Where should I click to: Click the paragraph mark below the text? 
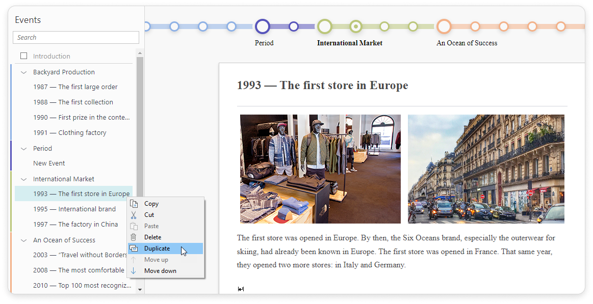point(241,289)
